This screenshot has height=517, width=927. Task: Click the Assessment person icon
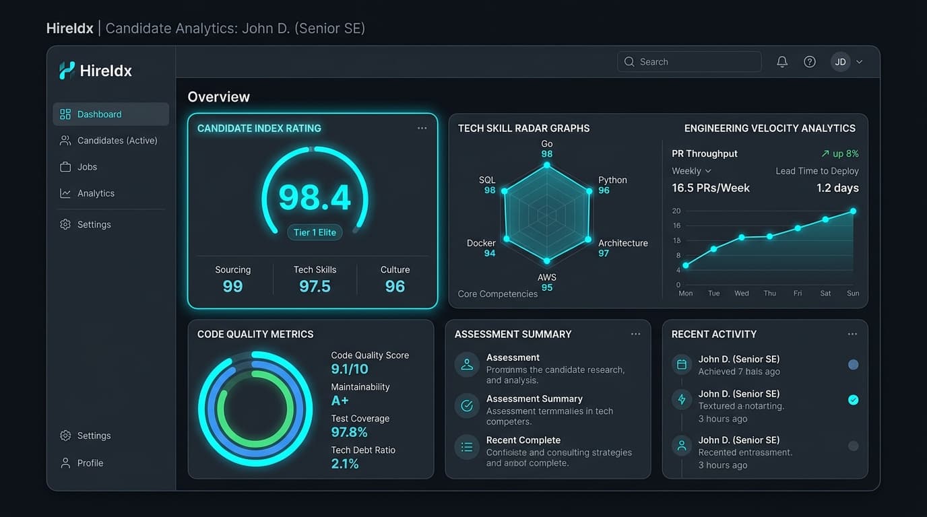(467, 364)
